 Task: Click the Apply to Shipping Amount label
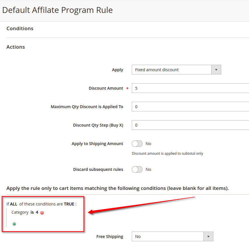click(97, 144)
